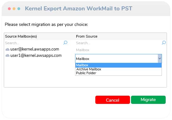Click the orange window dot

[x=14, y=9]
